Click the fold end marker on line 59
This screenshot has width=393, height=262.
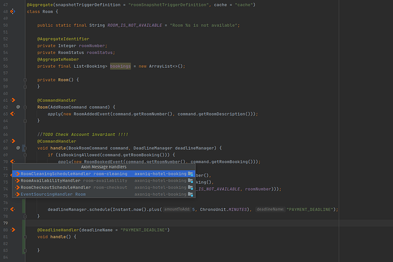pos(25,87)
